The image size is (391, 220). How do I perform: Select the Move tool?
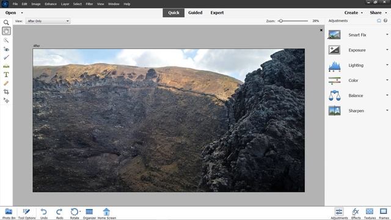click(x=6, y=100)
